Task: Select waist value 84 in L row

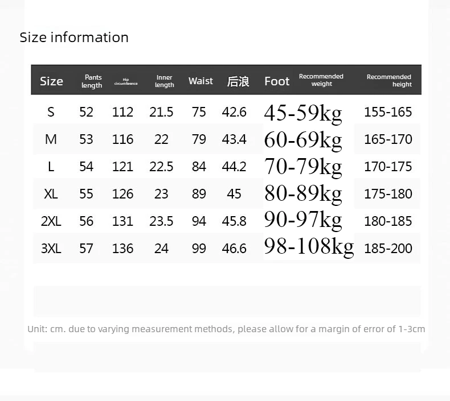Action: pos(199,167)
